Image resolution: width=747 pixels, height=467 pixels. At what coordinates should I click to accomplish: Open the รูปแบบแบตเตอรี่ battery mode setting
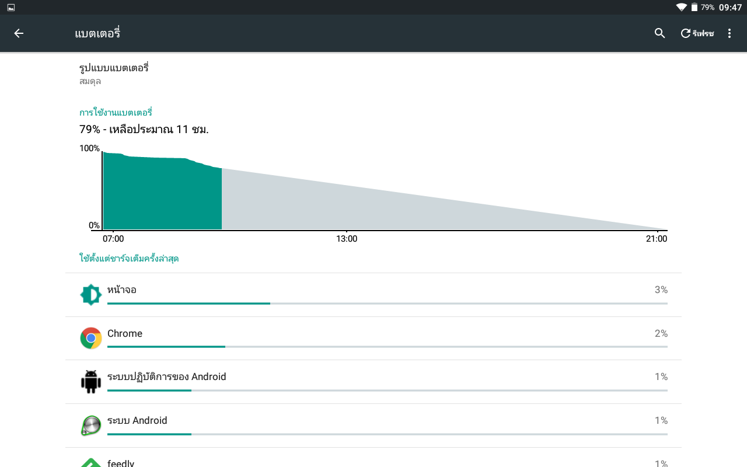(x=114, y=74)
